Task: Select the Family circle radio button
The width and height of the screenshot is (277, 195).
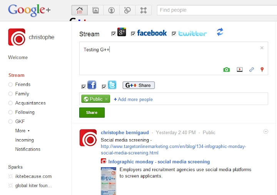Action: [10, 94]
